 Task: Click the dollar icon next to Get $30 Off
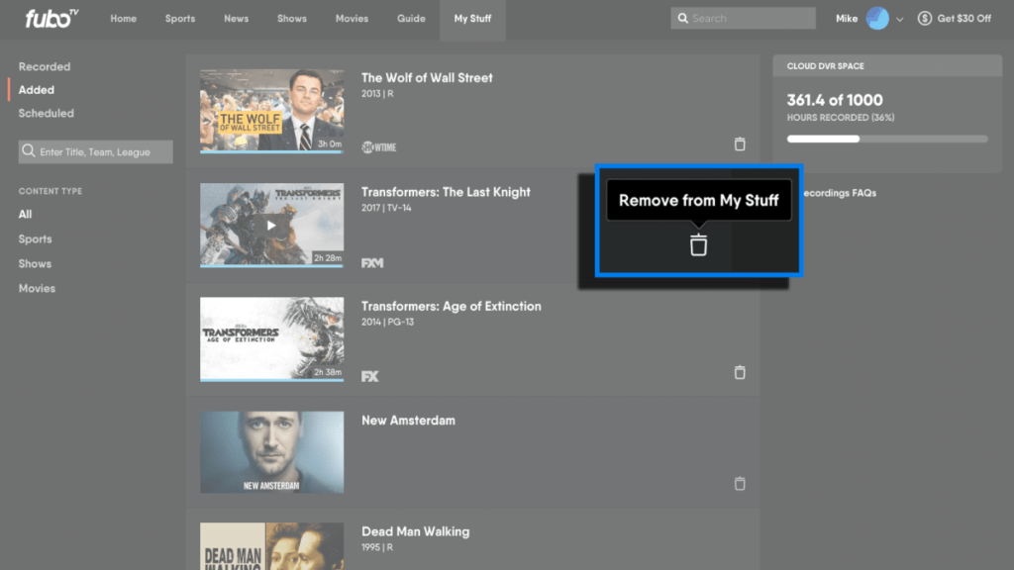tap(923, 18)
